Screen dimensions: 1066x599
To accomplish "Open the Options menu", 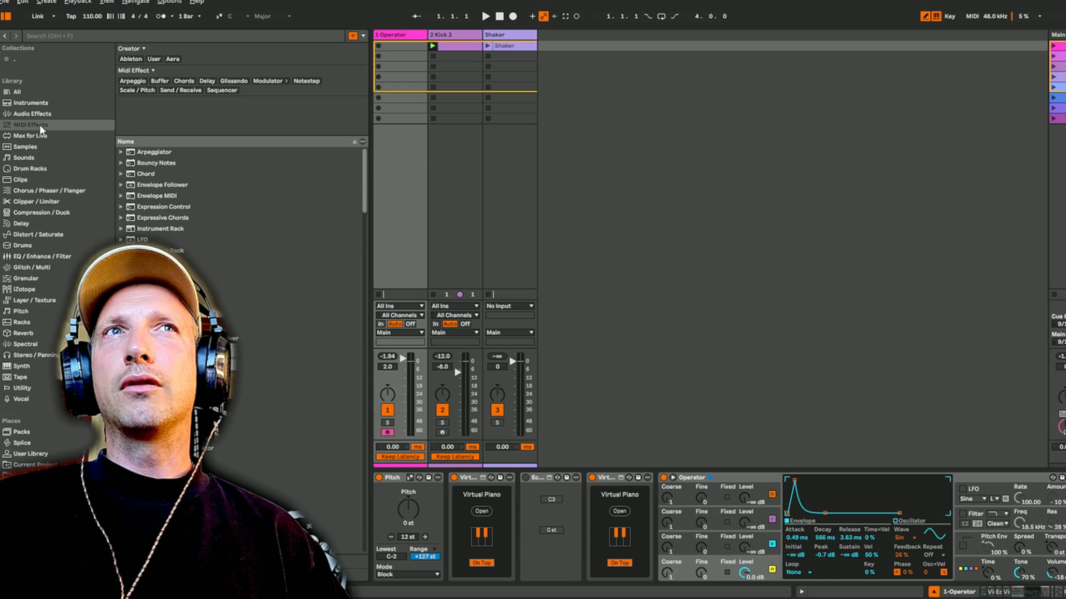I will coord(169,2).
